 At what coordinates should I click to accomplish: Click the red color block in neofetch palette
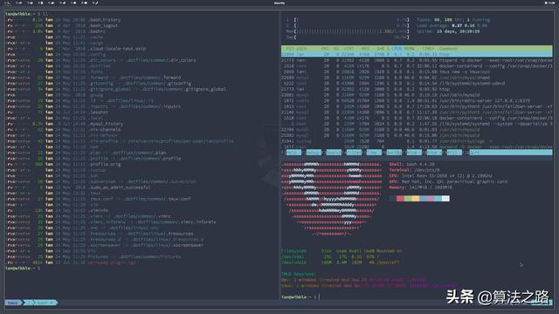pos(400,198)
